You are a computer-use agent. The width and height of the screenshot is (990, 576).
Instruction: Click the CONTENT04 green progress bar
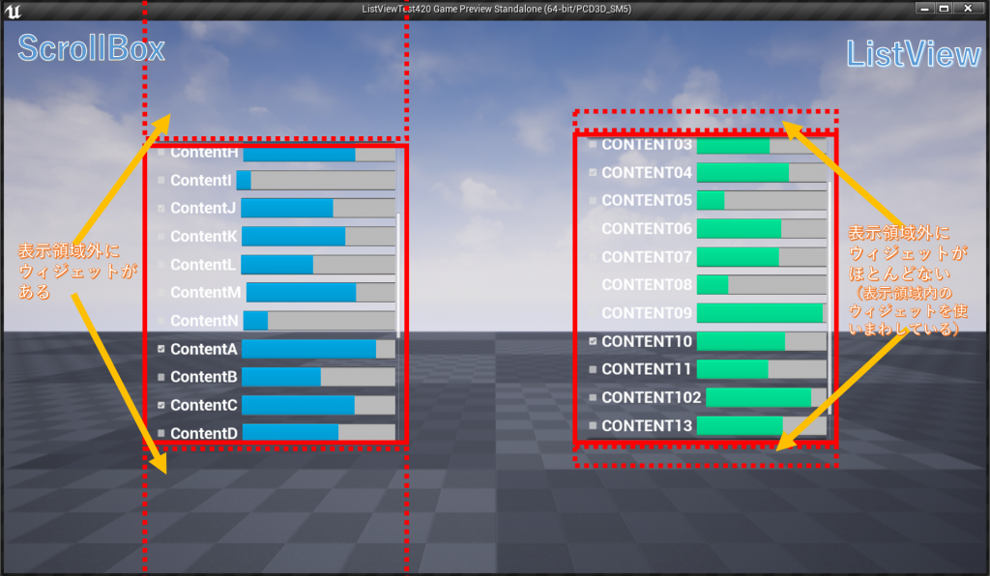click(x=762, y=172)
